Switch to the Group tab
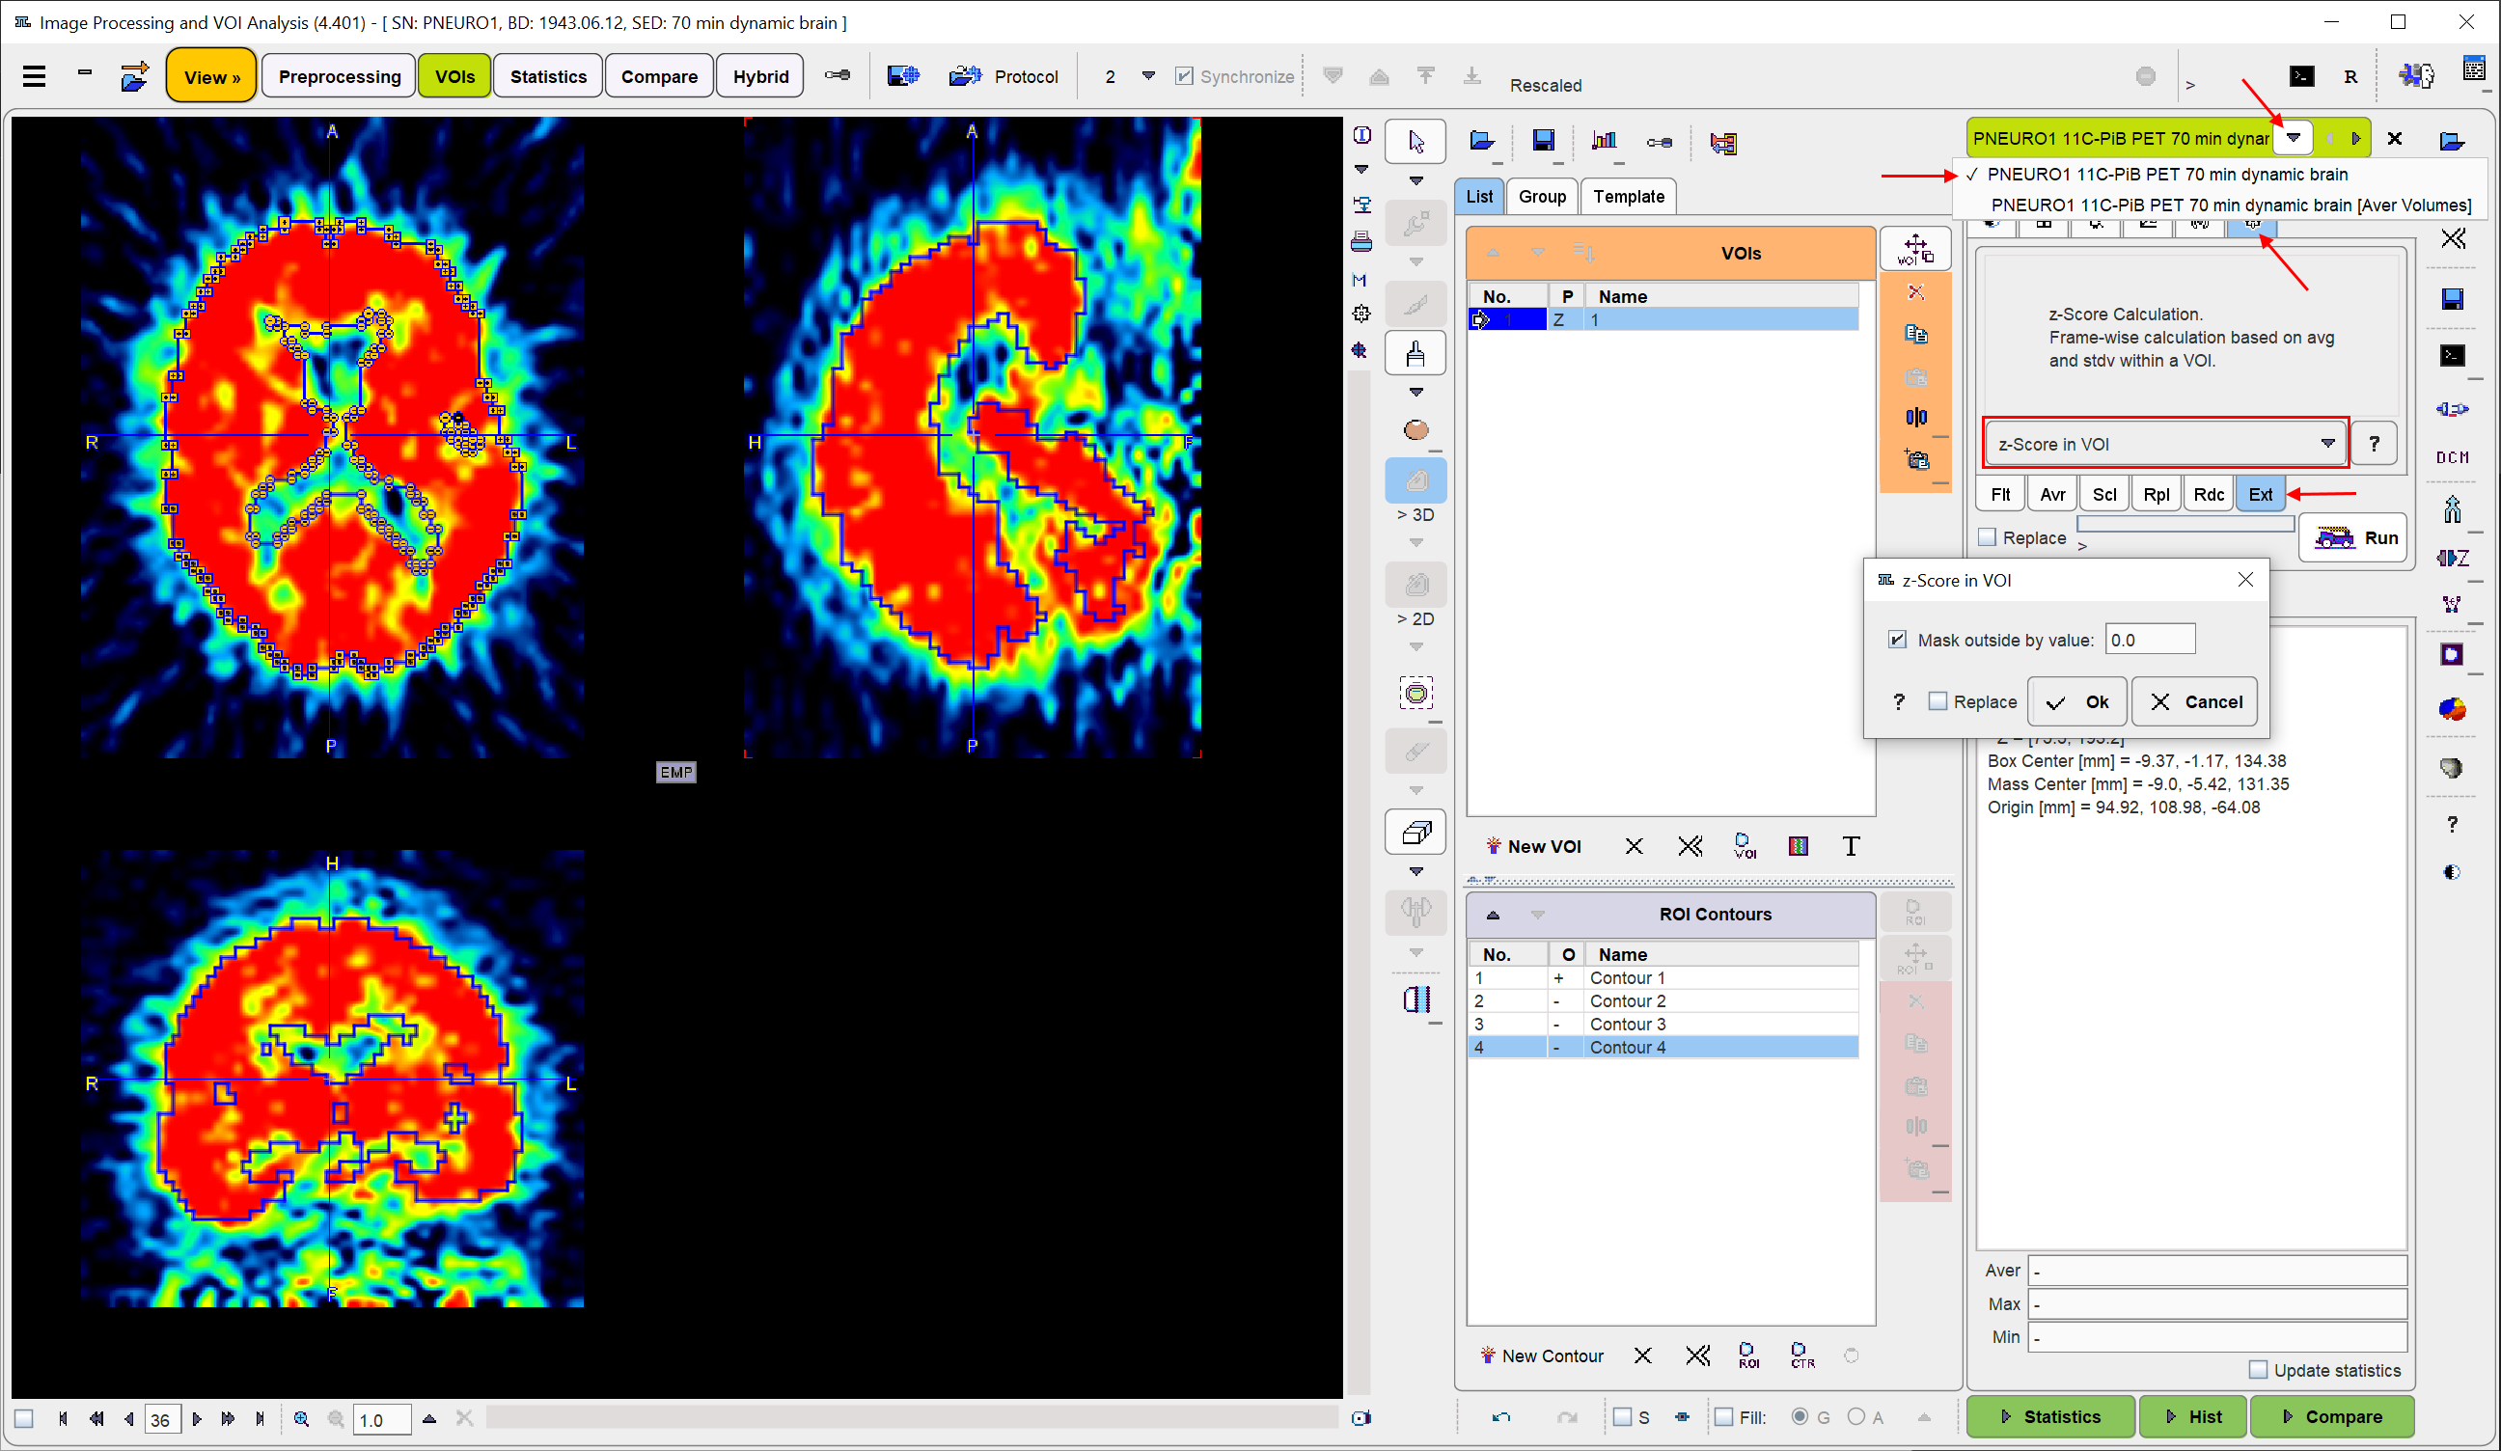The height and width of the screenshot is (1451, 2501). tap(1541, 197)
